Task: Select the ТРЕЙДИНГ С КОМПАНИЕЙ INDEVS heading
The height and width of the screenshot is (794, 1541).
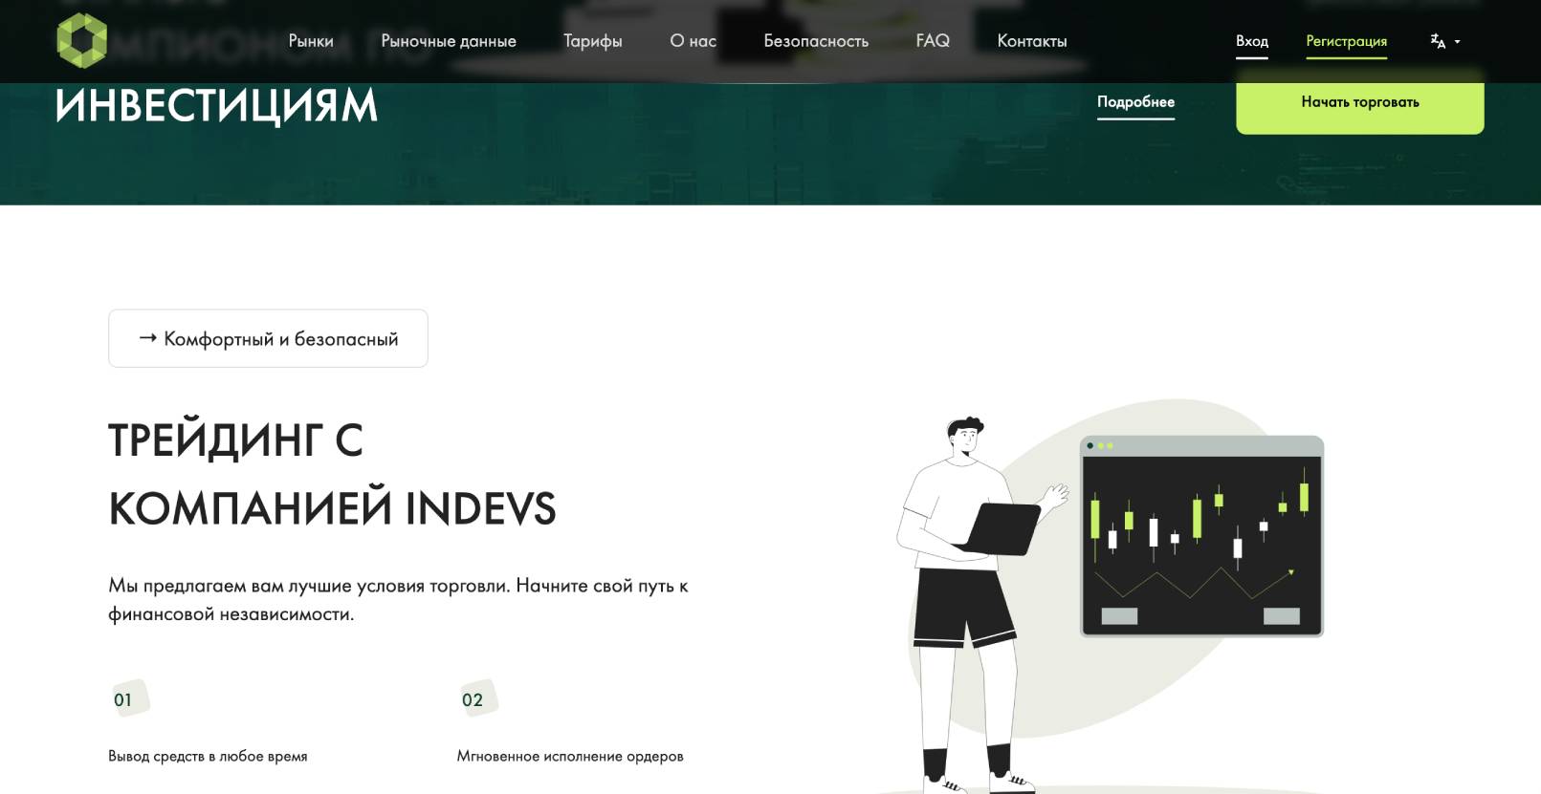Action: click(x=332, y=474)
